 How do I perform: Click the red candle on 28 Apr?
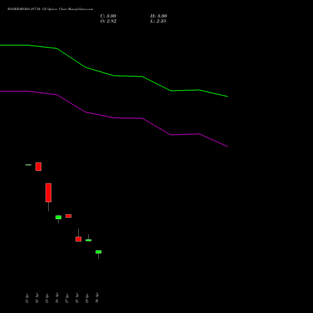coord(78,239)
